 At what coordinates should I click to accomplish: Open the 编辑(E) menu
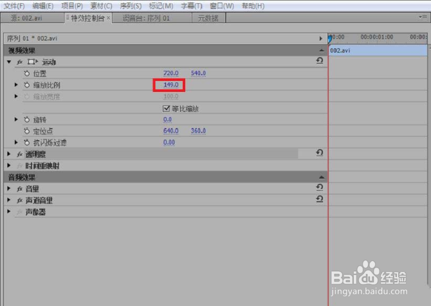(42, 6)
